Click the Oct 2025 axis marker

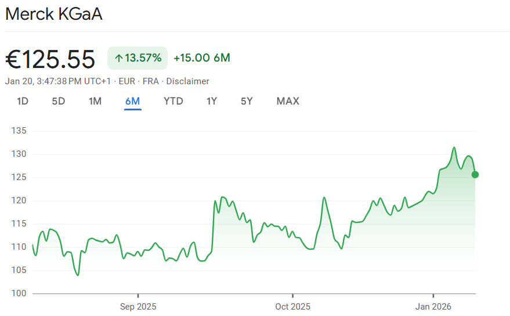[293, 306]
